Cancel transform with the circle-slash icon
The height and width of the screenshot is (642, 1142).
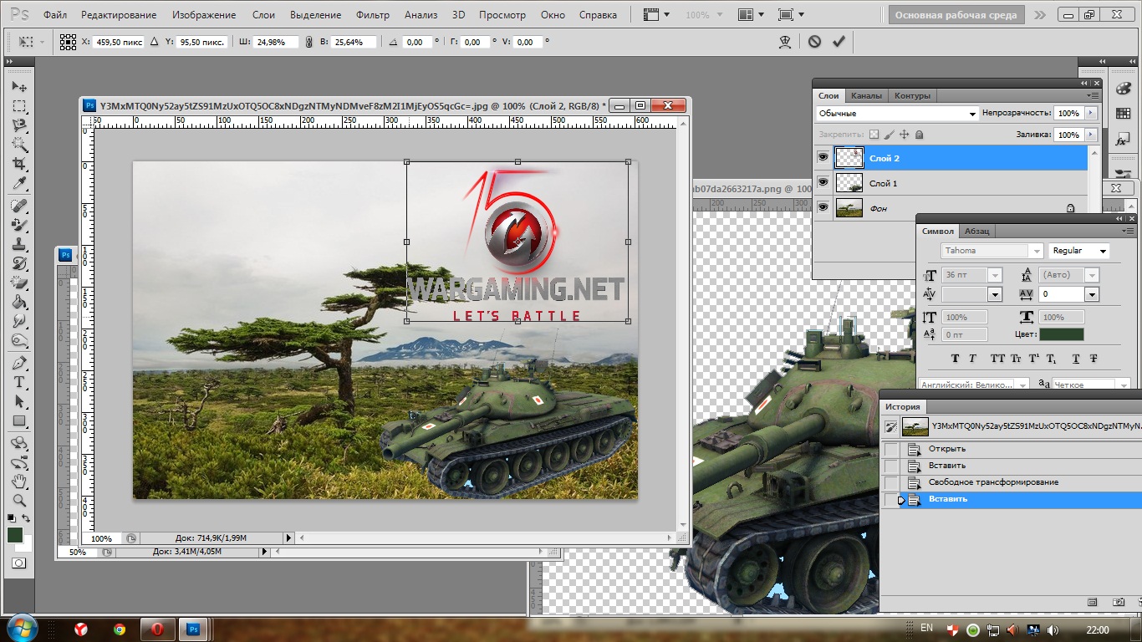(814, 41)
